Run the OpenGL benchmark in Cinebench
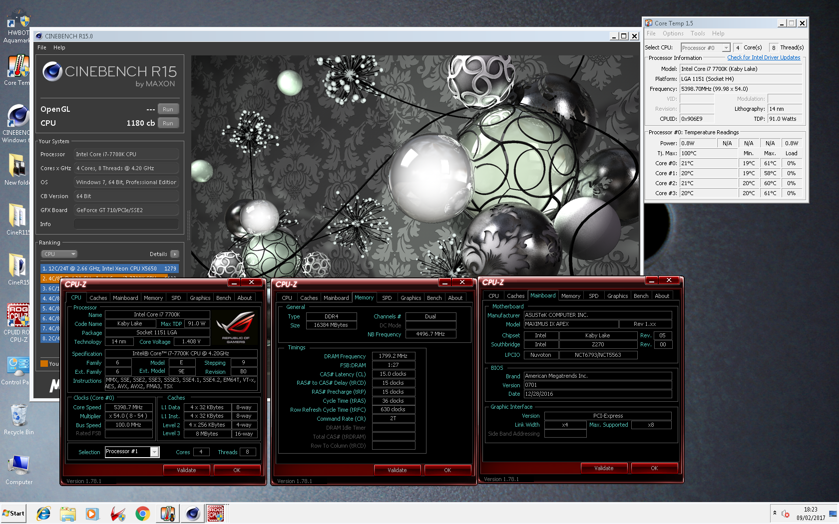Viewport: 839px width, 524px height. pos(168,109)
